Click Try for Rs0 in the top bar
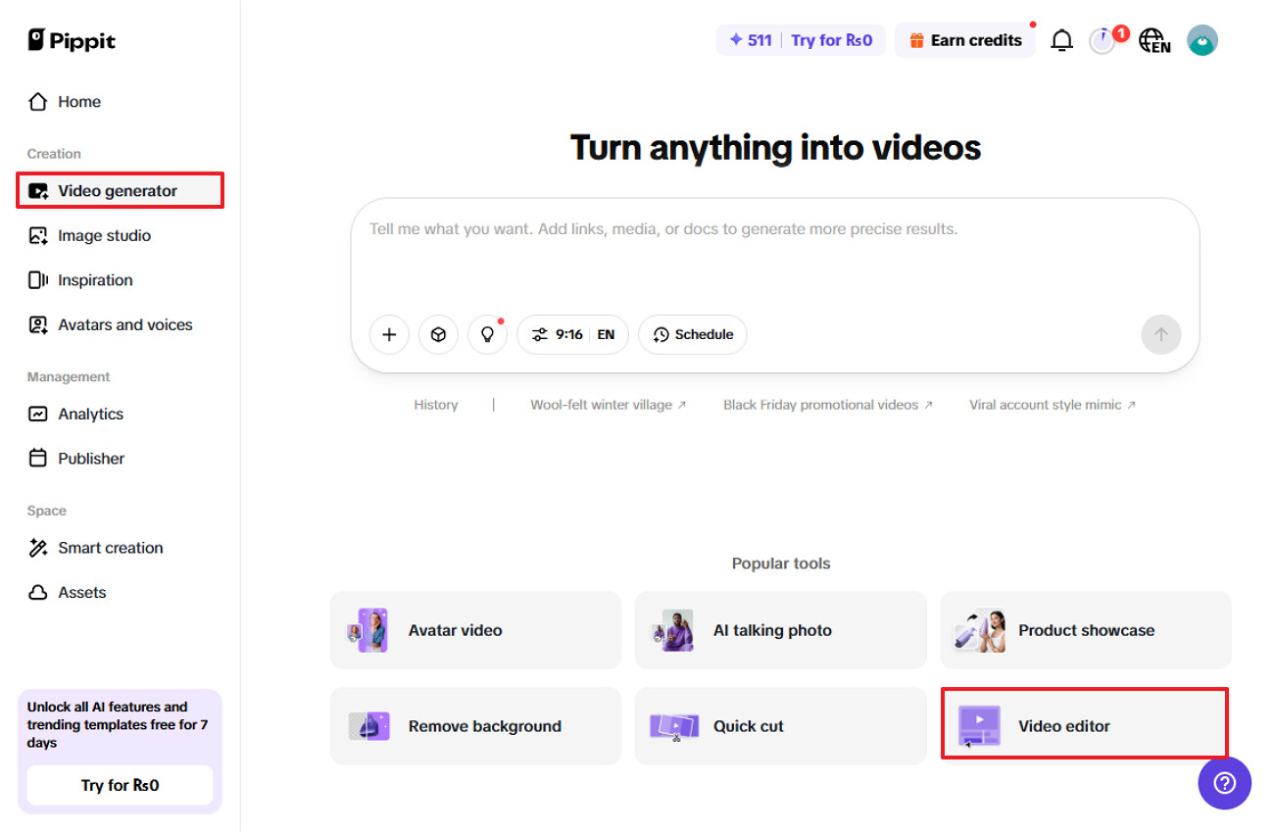The width and height of the screenshot is (1274, 832). click(832, 40)
